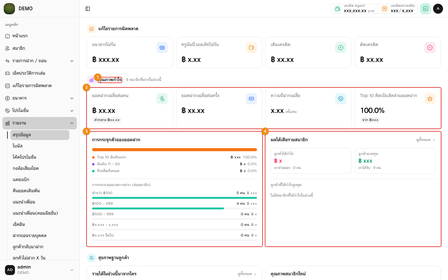Viewport: 448px width, 280px height.
Task: Click the orange Top 10 concentration bar
Action: (x=175, y=150)
